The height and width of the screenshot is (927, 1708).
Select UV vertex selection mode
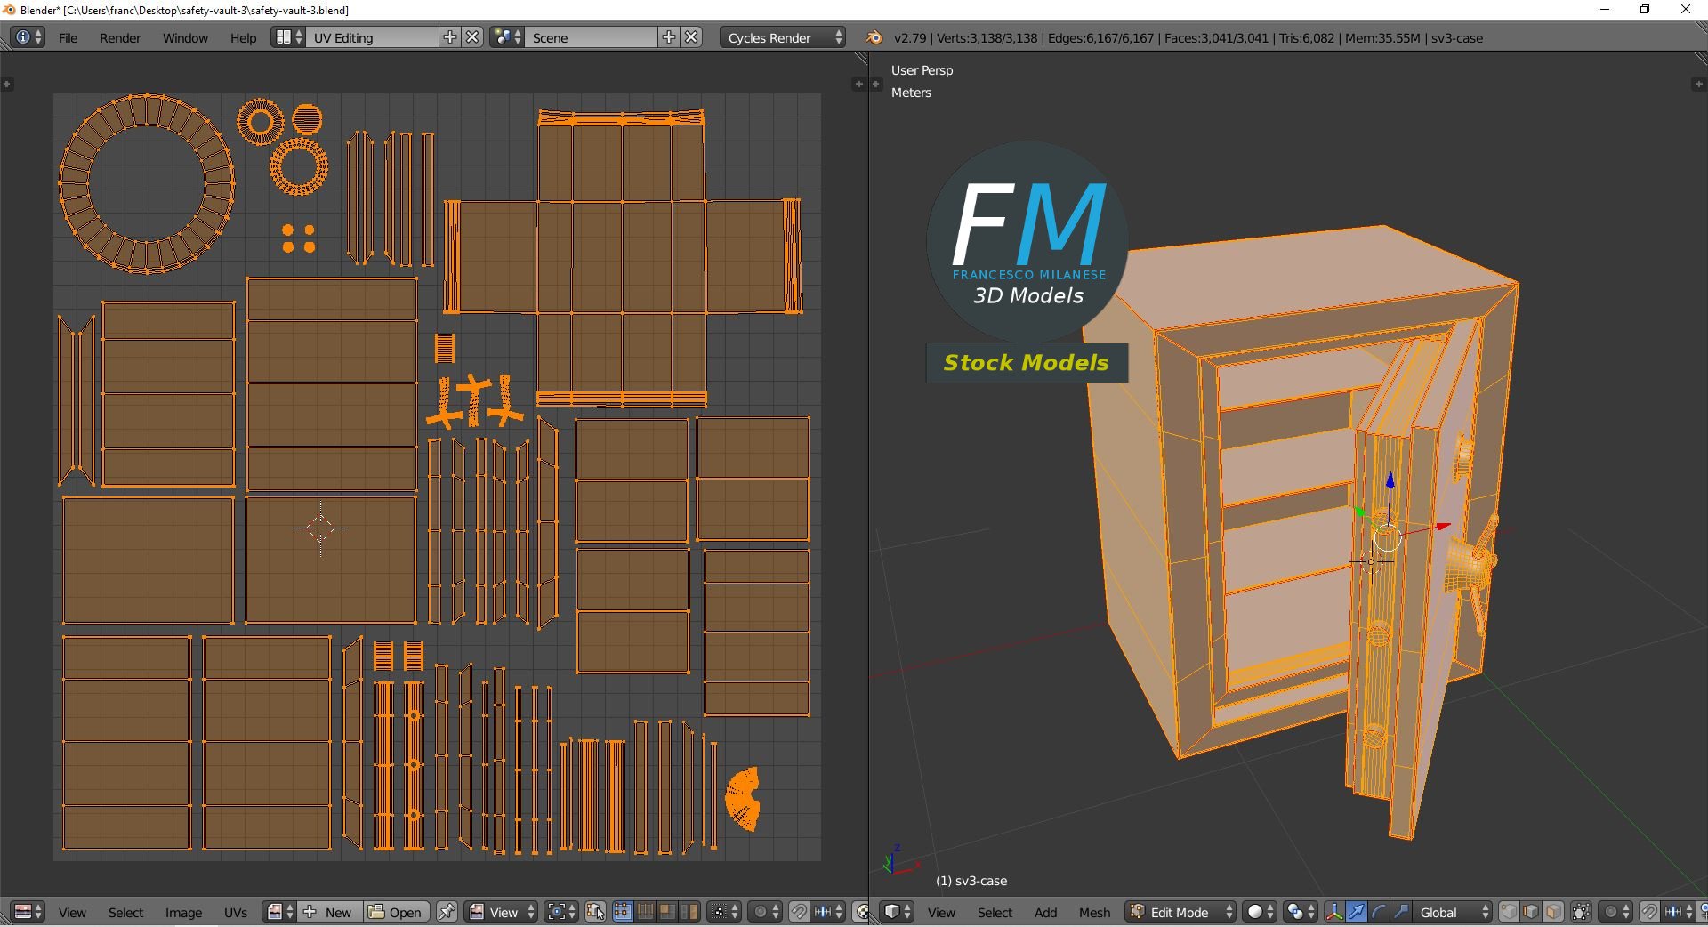click(623, 912)
